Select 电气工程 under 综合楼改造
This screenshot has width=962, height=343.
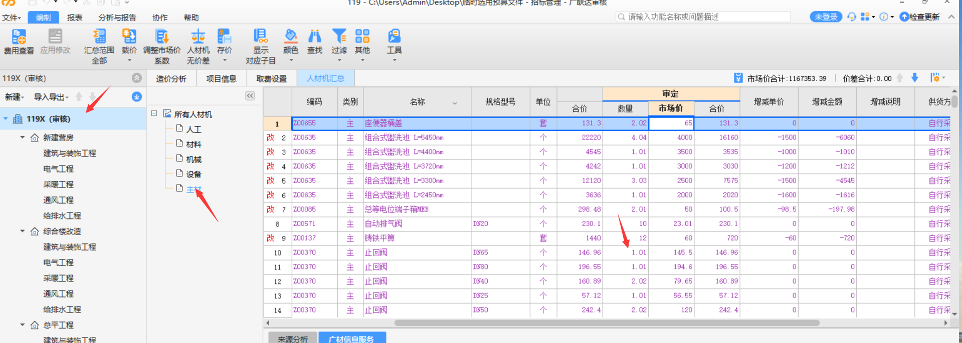(59, 262)
